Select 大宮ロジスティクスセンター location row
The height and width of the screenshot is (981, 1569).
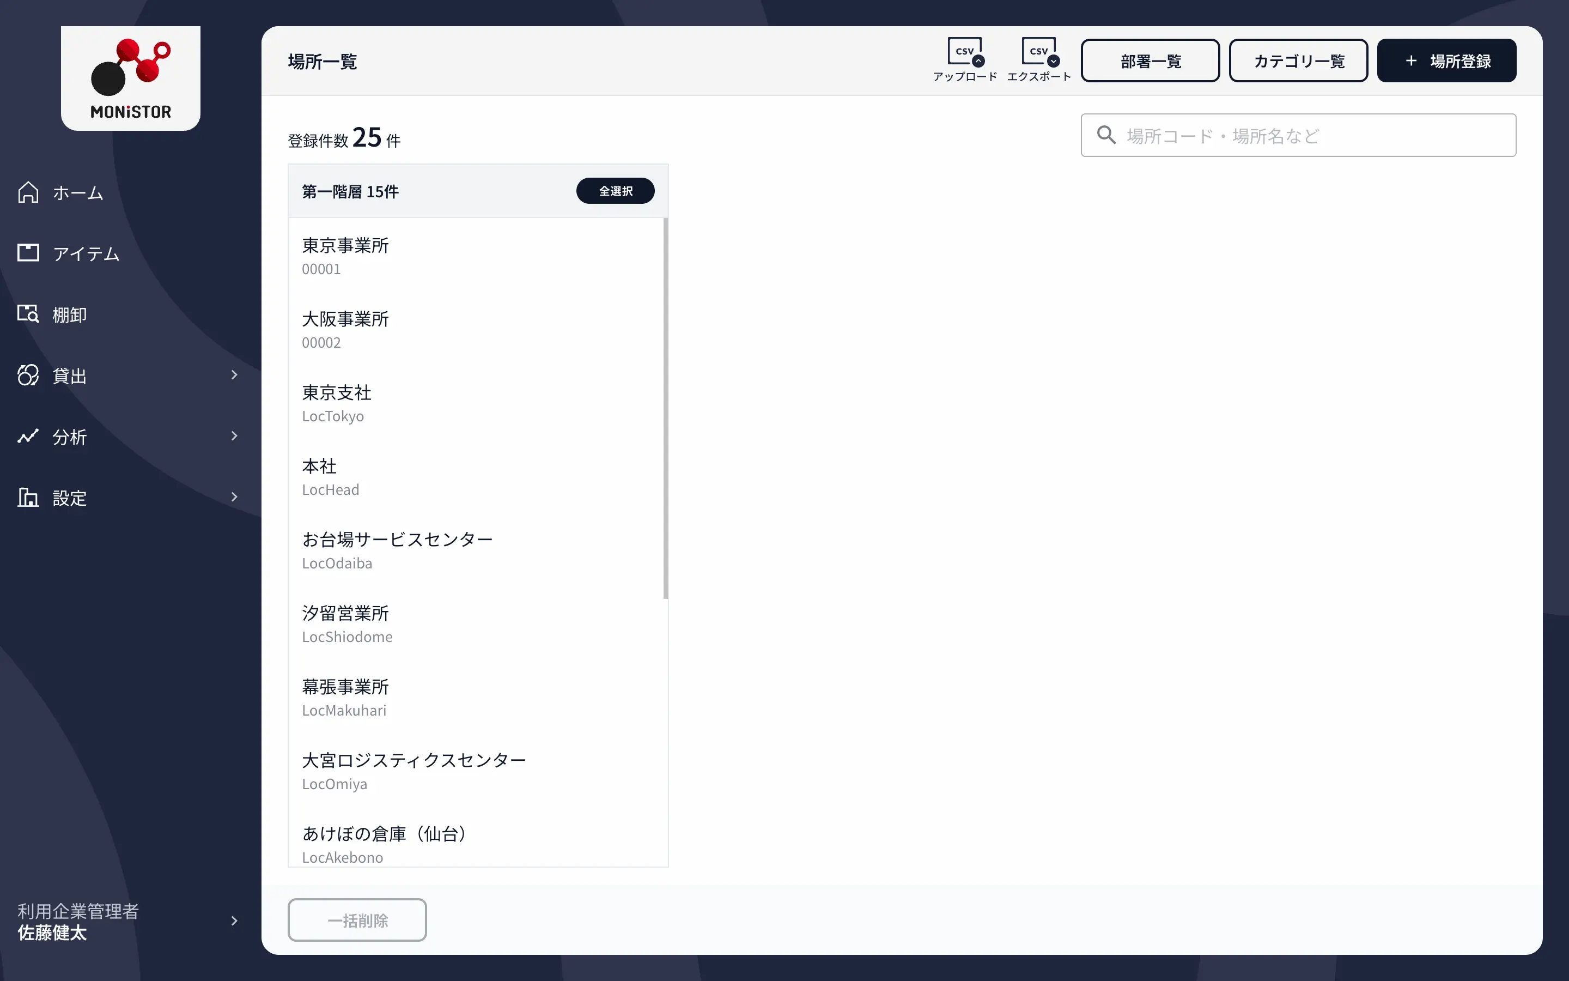[476, 770]
